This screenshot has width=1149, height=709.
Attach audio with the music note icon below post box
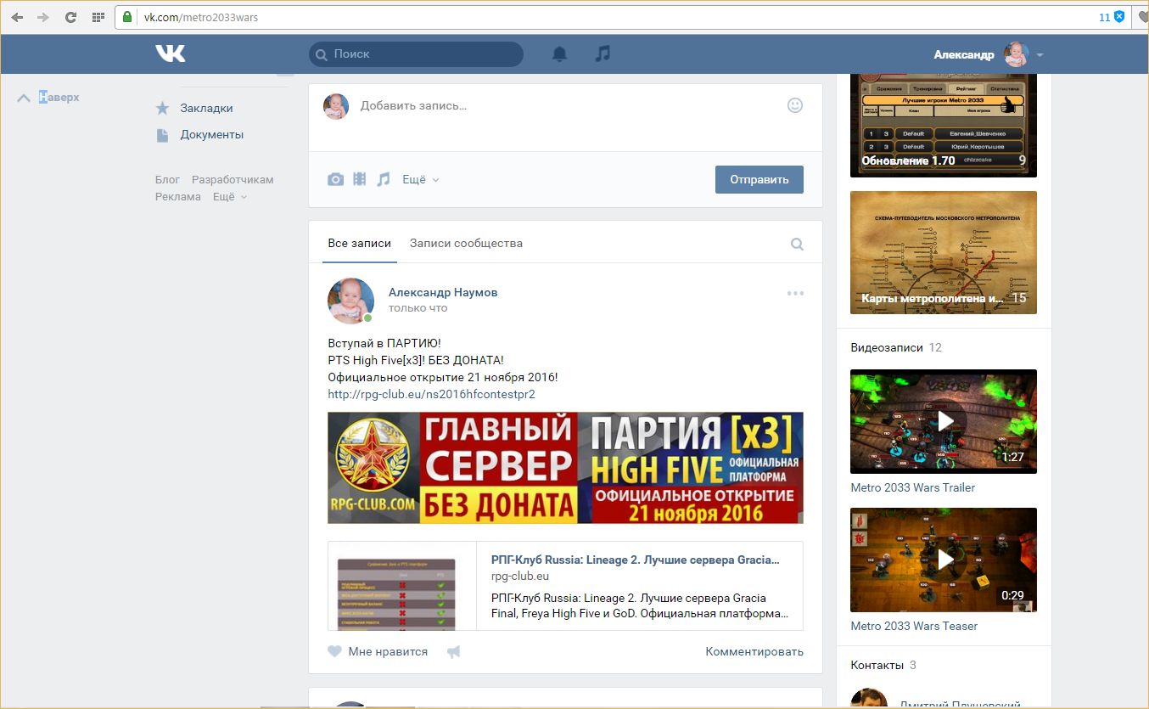[384, 179]
